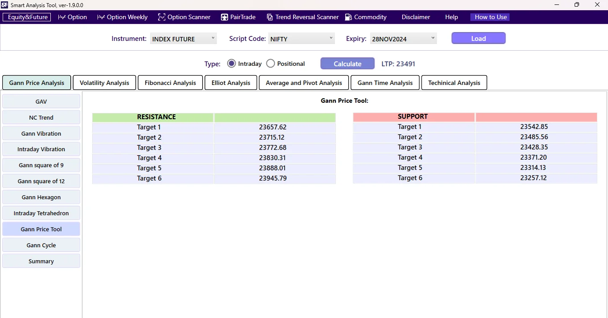This screenshot has width=608, height=318.
Task: Open the How to Use guide
Action: point(490,17)
